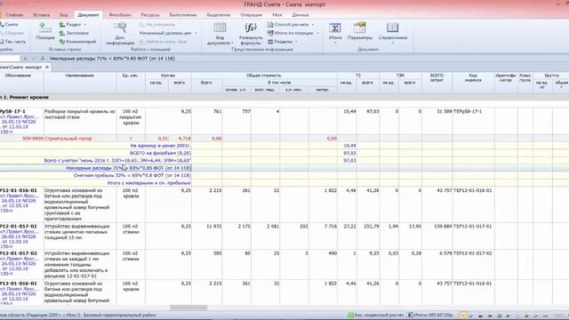Click the fx icon in formula bar
The image size is (569, 320).
click(x=43, y=59)
